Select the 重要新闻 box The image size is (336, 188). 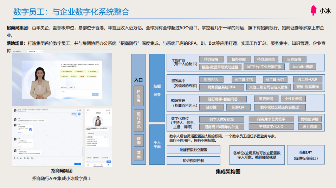pos(266,99)
